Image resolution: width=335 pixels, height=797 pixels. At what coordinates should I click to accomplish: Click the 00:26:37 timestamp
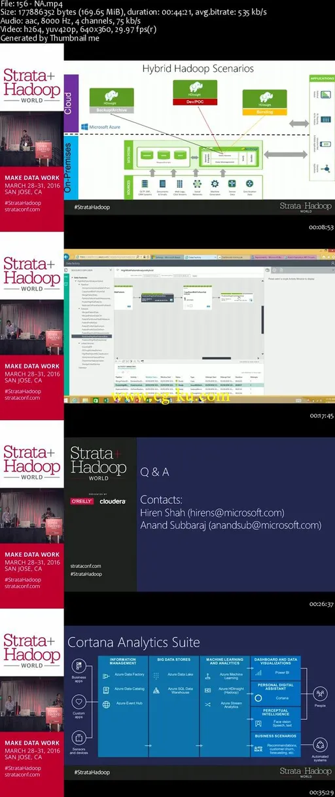coord(321,604)
